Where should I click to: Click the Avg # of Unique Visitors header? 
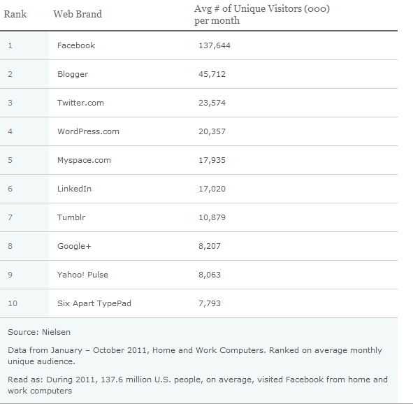(x=262, y=15)
